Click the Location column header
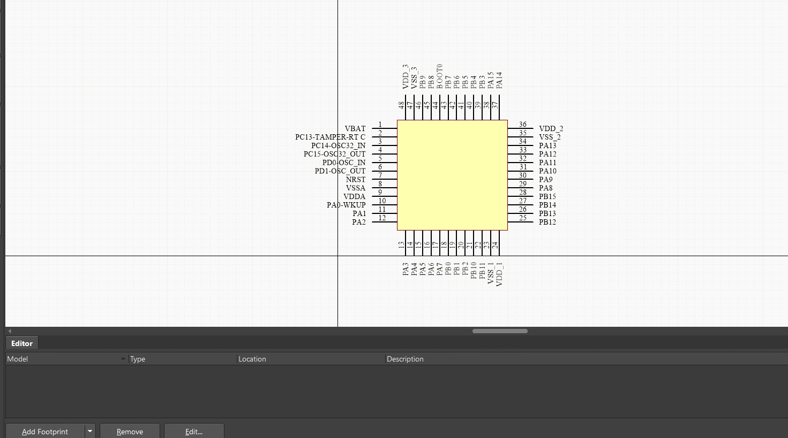Viewport: 788px width, 438px height. point(311,359)
